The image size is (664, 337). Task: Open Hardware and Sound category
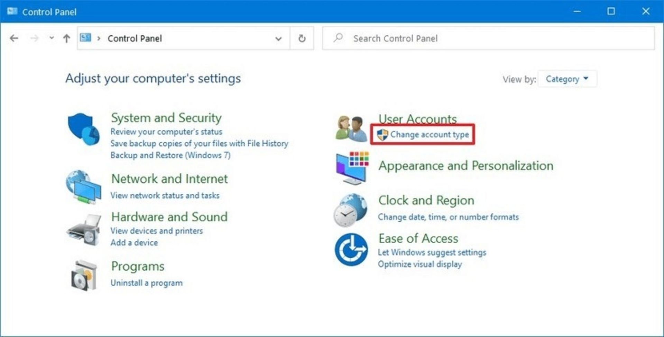click(169, 217)
